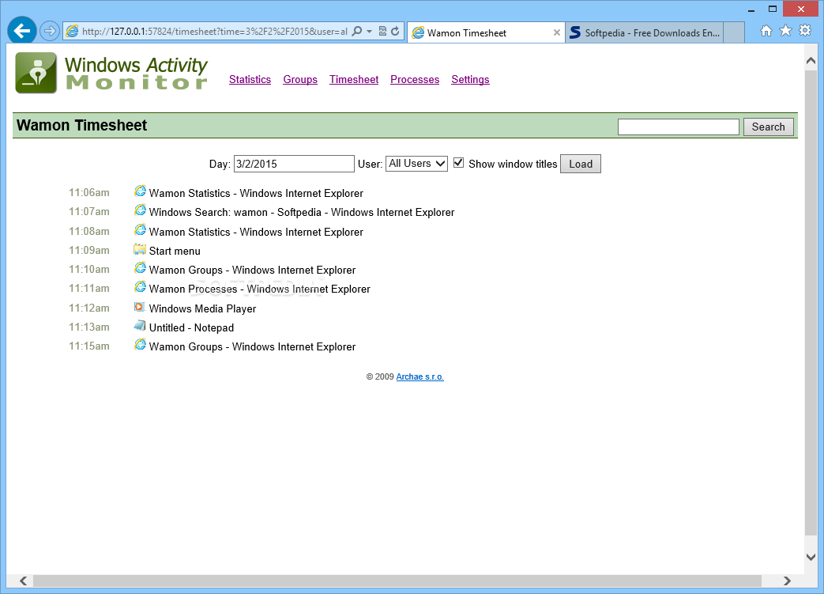Screen dimensions: 824x594
Task: Select Windows Search: wamon - Softpedia entry
Action: point(302,212)
